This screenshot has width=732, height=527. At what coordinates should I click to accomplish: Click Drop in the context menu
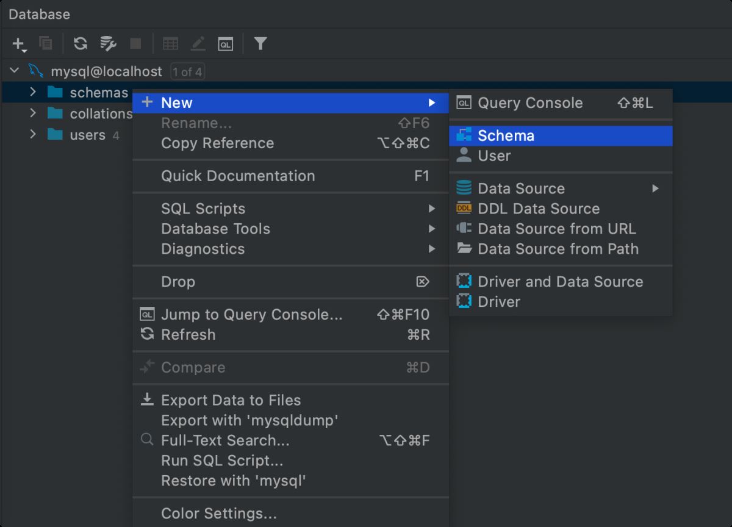[x=178, y=282]
